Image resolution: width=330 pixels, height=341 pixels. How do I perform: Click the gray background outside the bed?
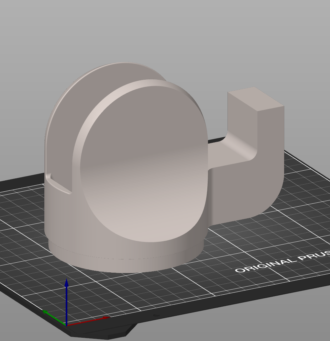162,32
